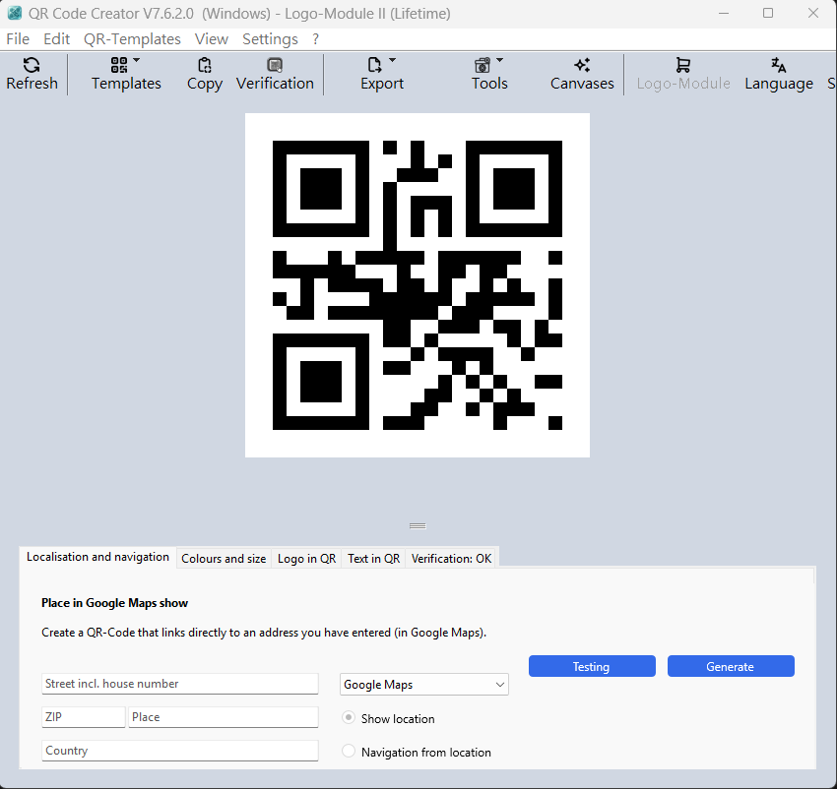Image resolution: width=837 pixels, height=789 pixels.
Task: Open the Edit menu
Action: tap(56, 39)
